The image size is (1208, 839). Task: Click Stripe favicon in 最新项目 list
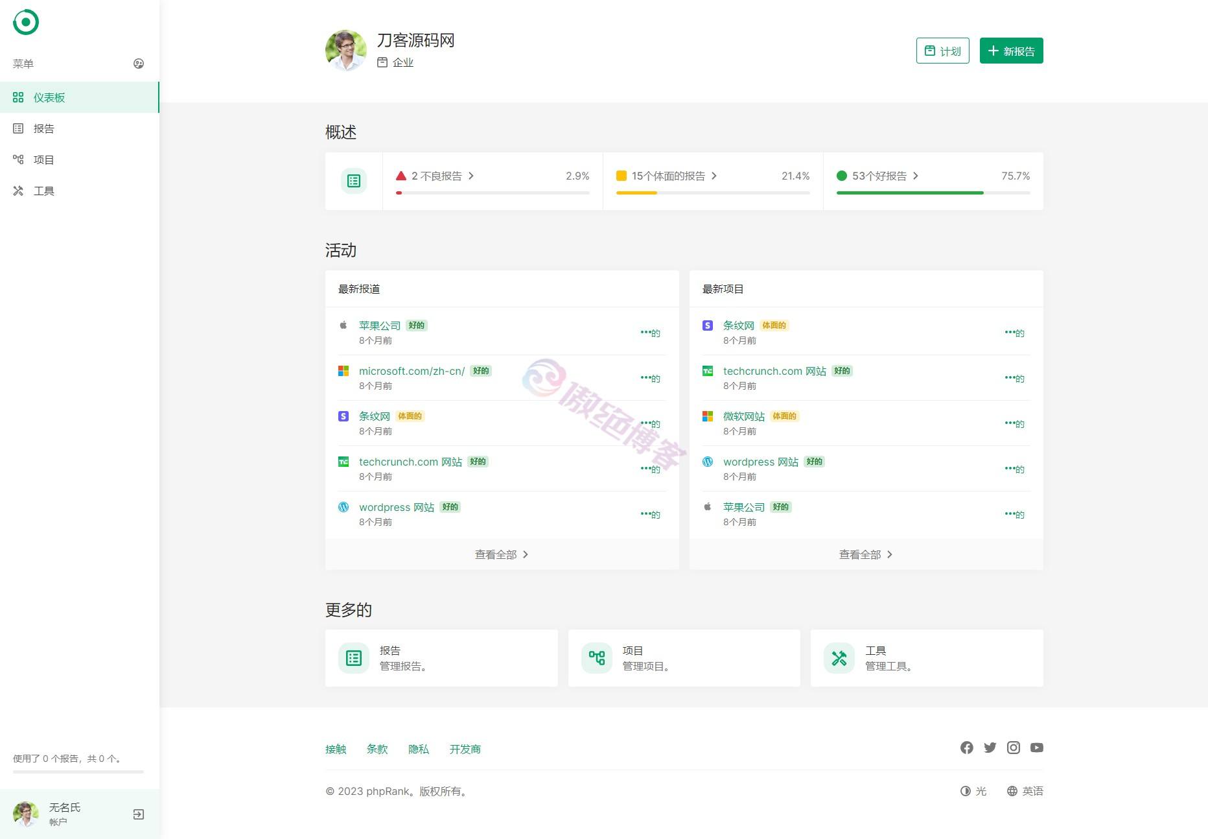tap(708, 325)
